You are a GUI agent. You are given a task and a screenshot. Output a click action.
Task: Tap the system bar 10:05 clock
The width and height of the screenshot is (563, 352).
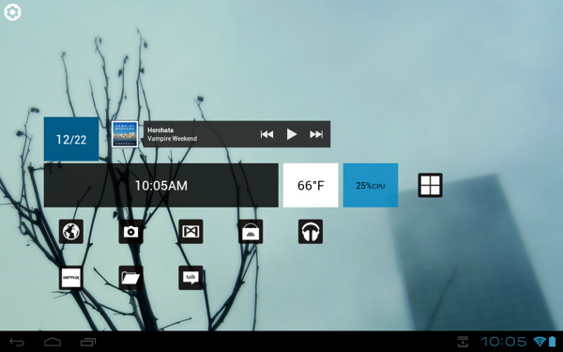[504, 342]
